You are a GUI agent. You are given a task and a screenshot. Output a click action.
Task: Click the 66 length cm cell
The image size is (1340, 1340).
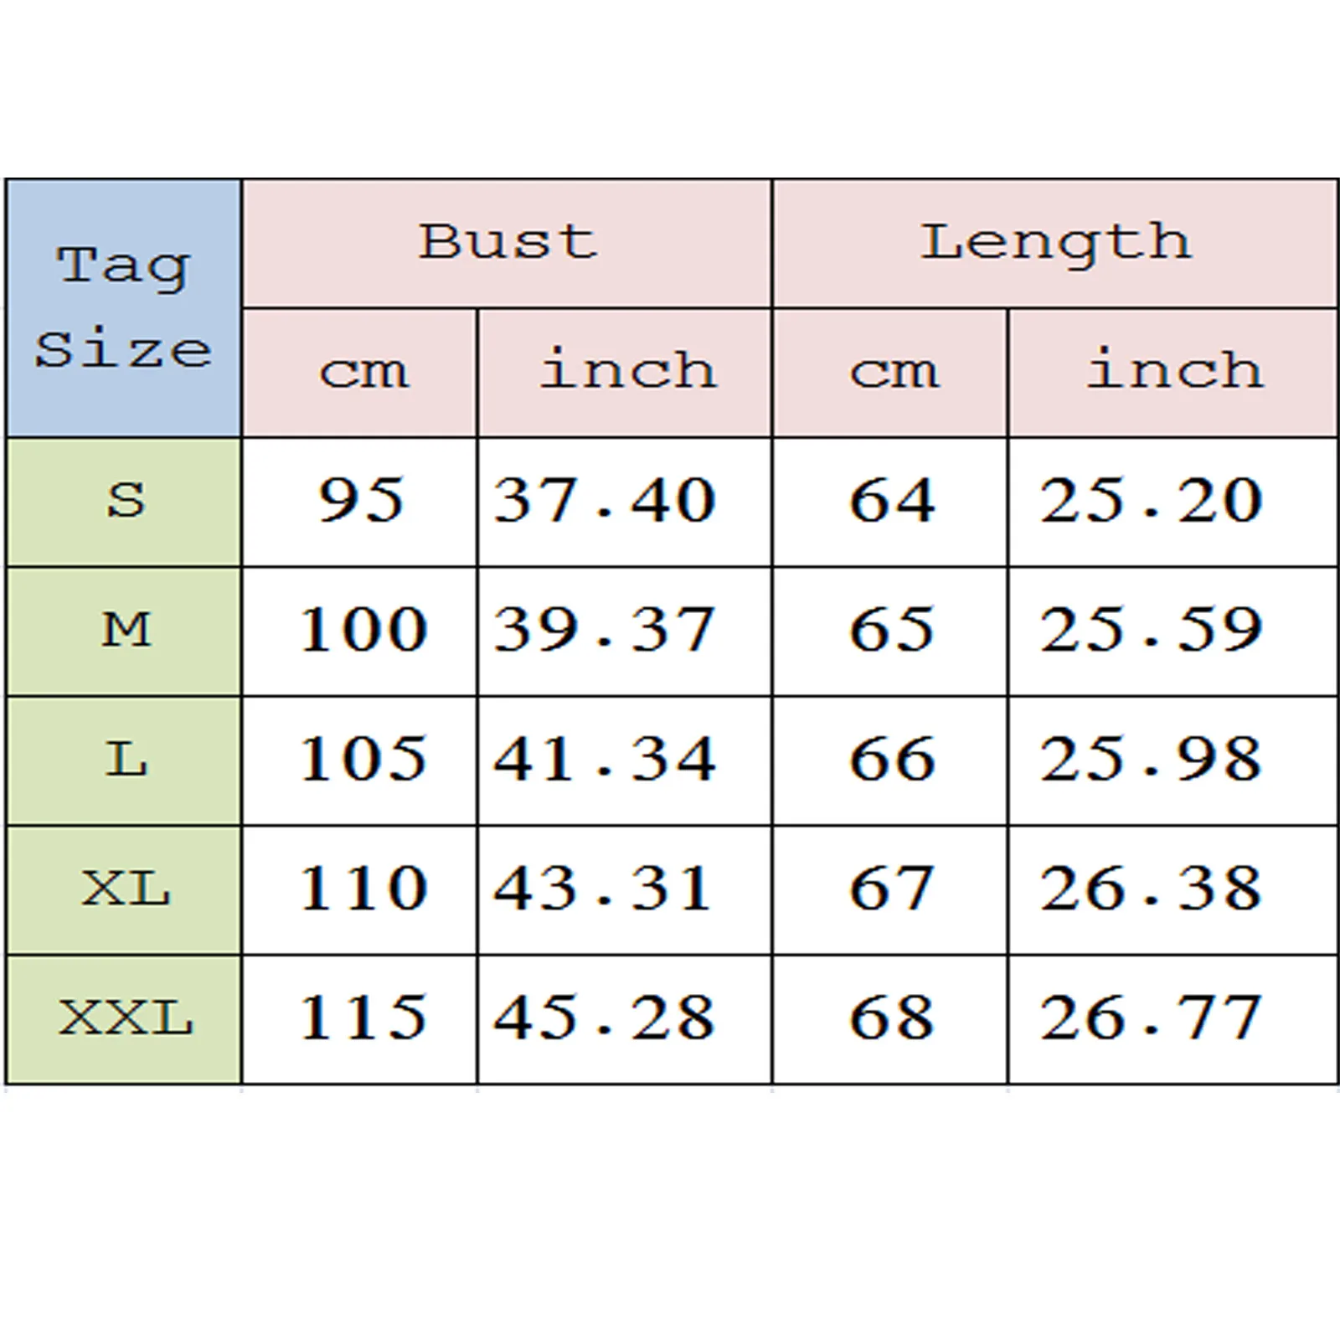[891, 760]
